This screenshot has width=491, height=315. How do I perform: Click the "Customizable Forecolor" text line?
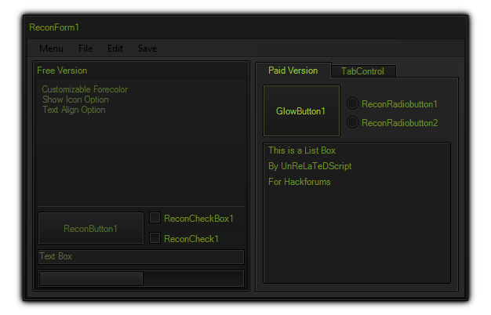point(85,89)
